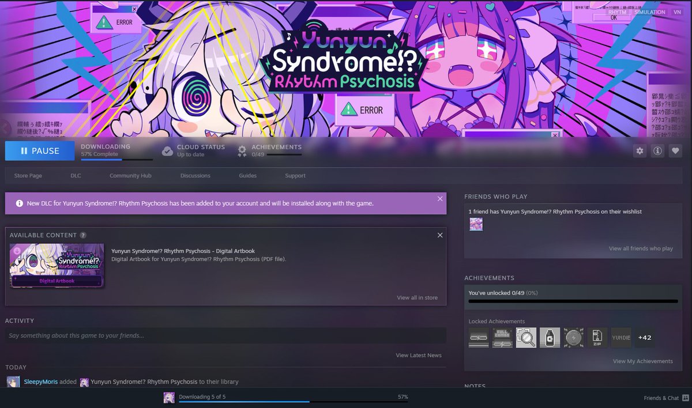
Task: Click the SIMULATION genre tag
Action: (650, 12)
